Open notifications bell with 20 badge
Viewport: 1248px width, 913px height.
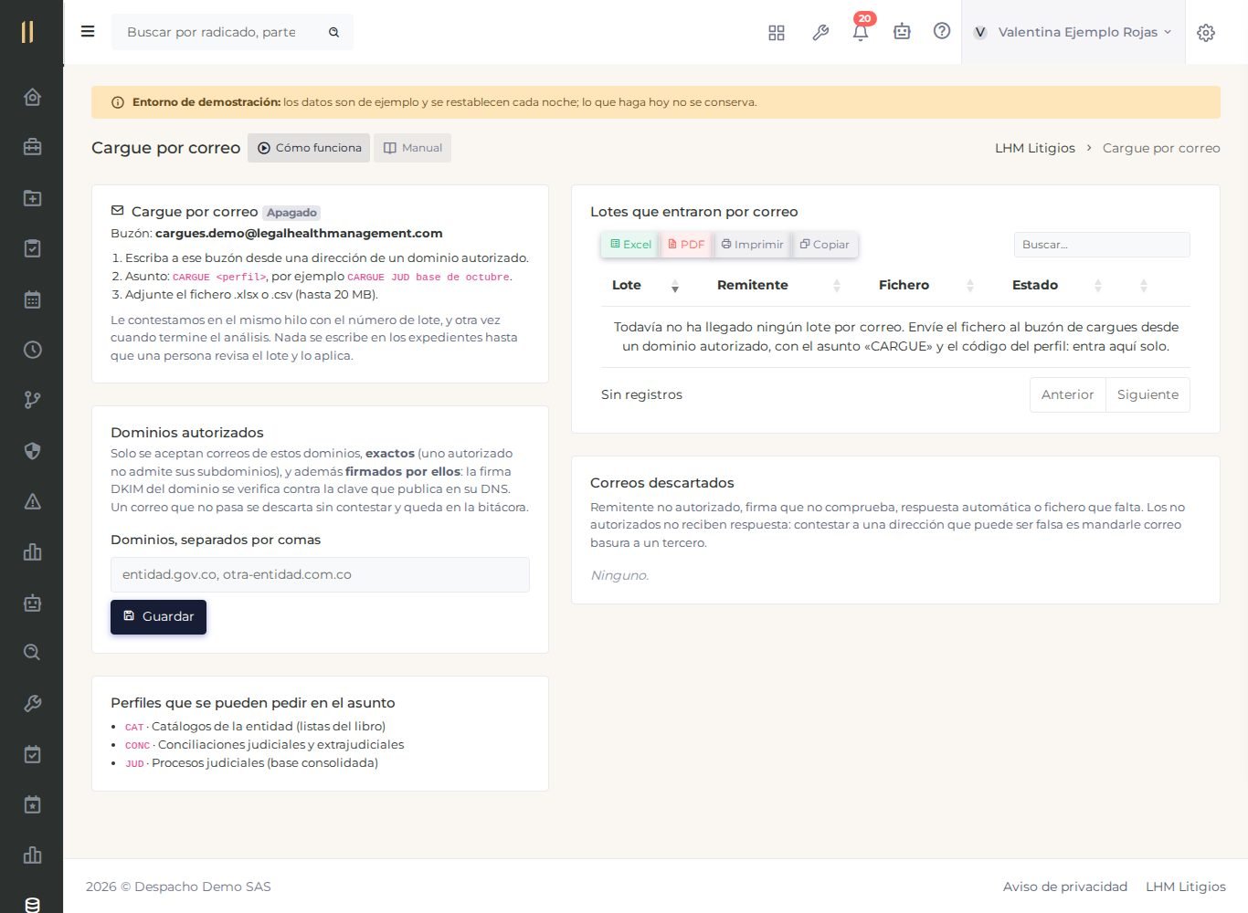[x=861, y=31]
